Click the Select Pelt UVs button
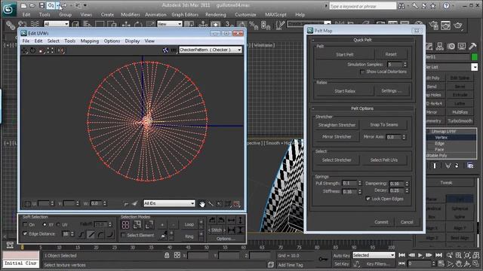 click(x=384, y=160)
